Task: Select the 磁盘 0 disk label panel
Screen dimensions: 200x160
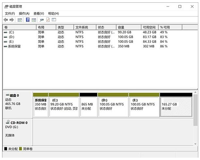Action: click(x=18, y=105)
